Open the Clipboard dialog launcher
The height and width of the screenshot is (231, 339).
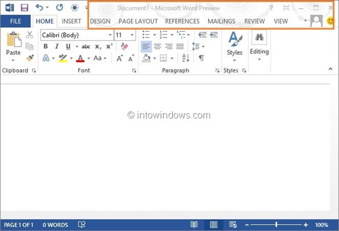(x=34, y=70)
